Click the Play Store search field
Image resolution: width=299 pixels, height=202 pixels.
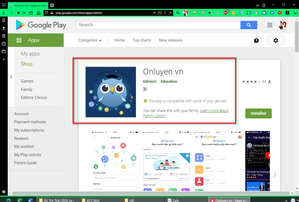coord(158,25)
